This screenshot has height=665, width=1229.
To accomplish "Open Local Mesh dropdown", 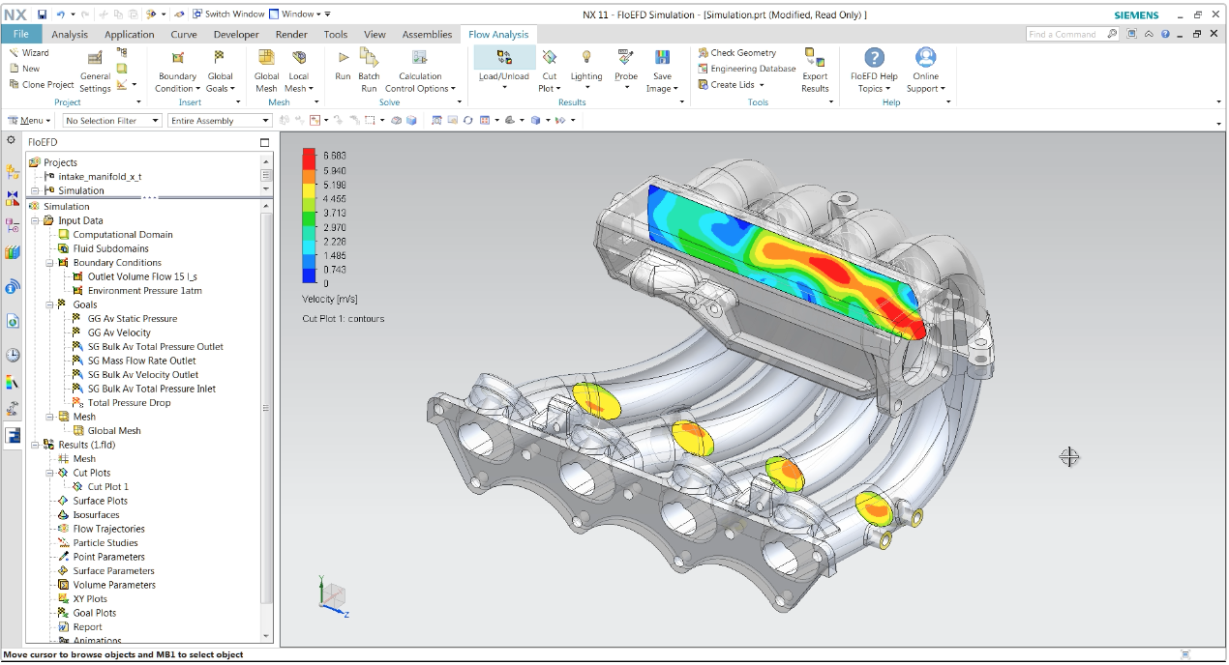I will 298,71.
